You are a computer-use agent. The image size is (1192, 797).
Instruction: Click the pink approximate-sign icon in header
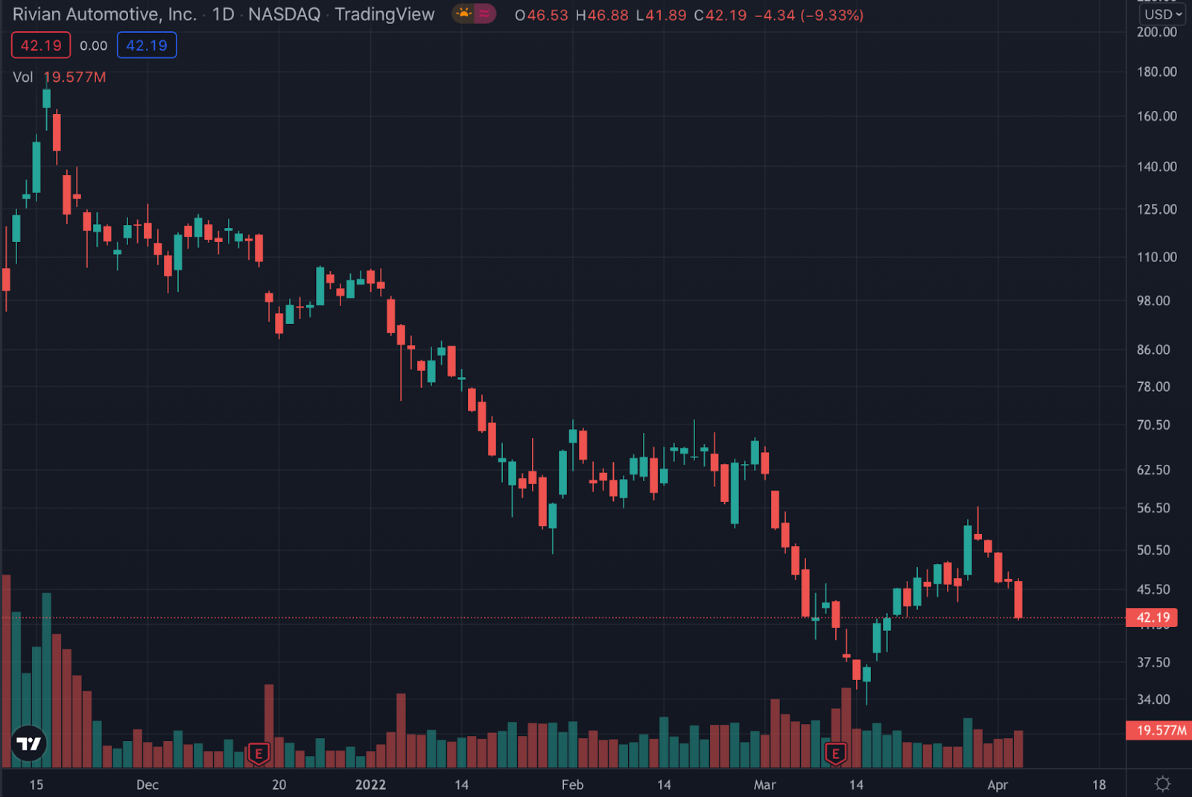point(485,13)
